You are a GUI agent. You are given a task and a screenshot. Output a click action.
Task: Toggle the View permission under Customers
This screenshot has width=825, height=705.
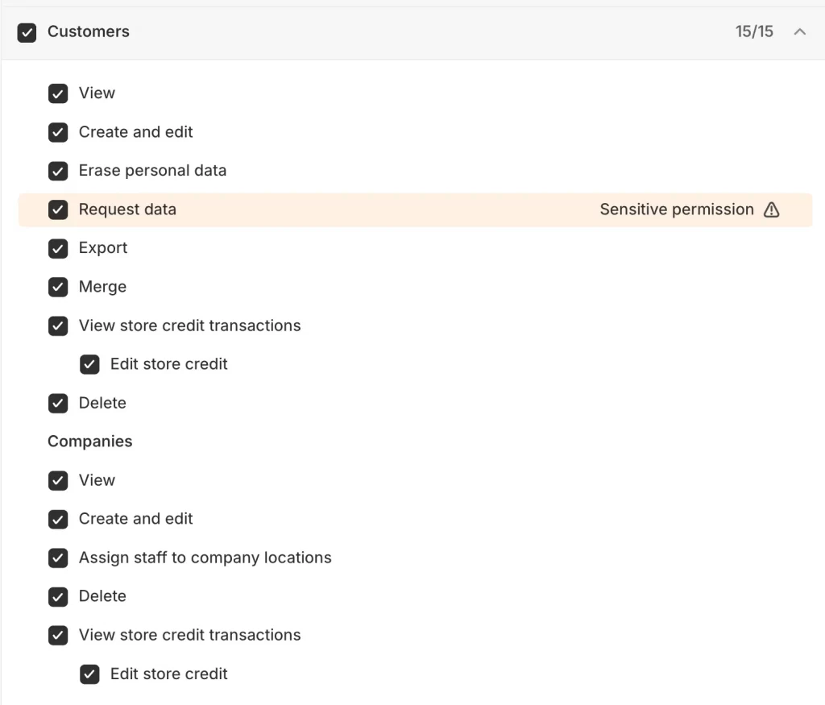(x=58, y=93)
